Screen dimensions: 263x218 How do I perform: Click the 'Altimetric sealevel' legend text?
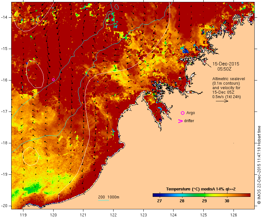(229, 79)
